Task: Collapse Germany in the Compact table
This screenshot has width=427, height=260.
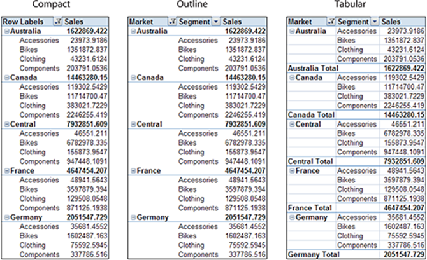Action: point(7,217)
